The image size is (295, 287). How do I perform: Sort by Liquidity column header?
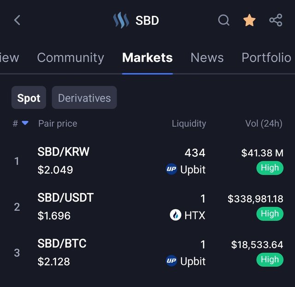189,123
